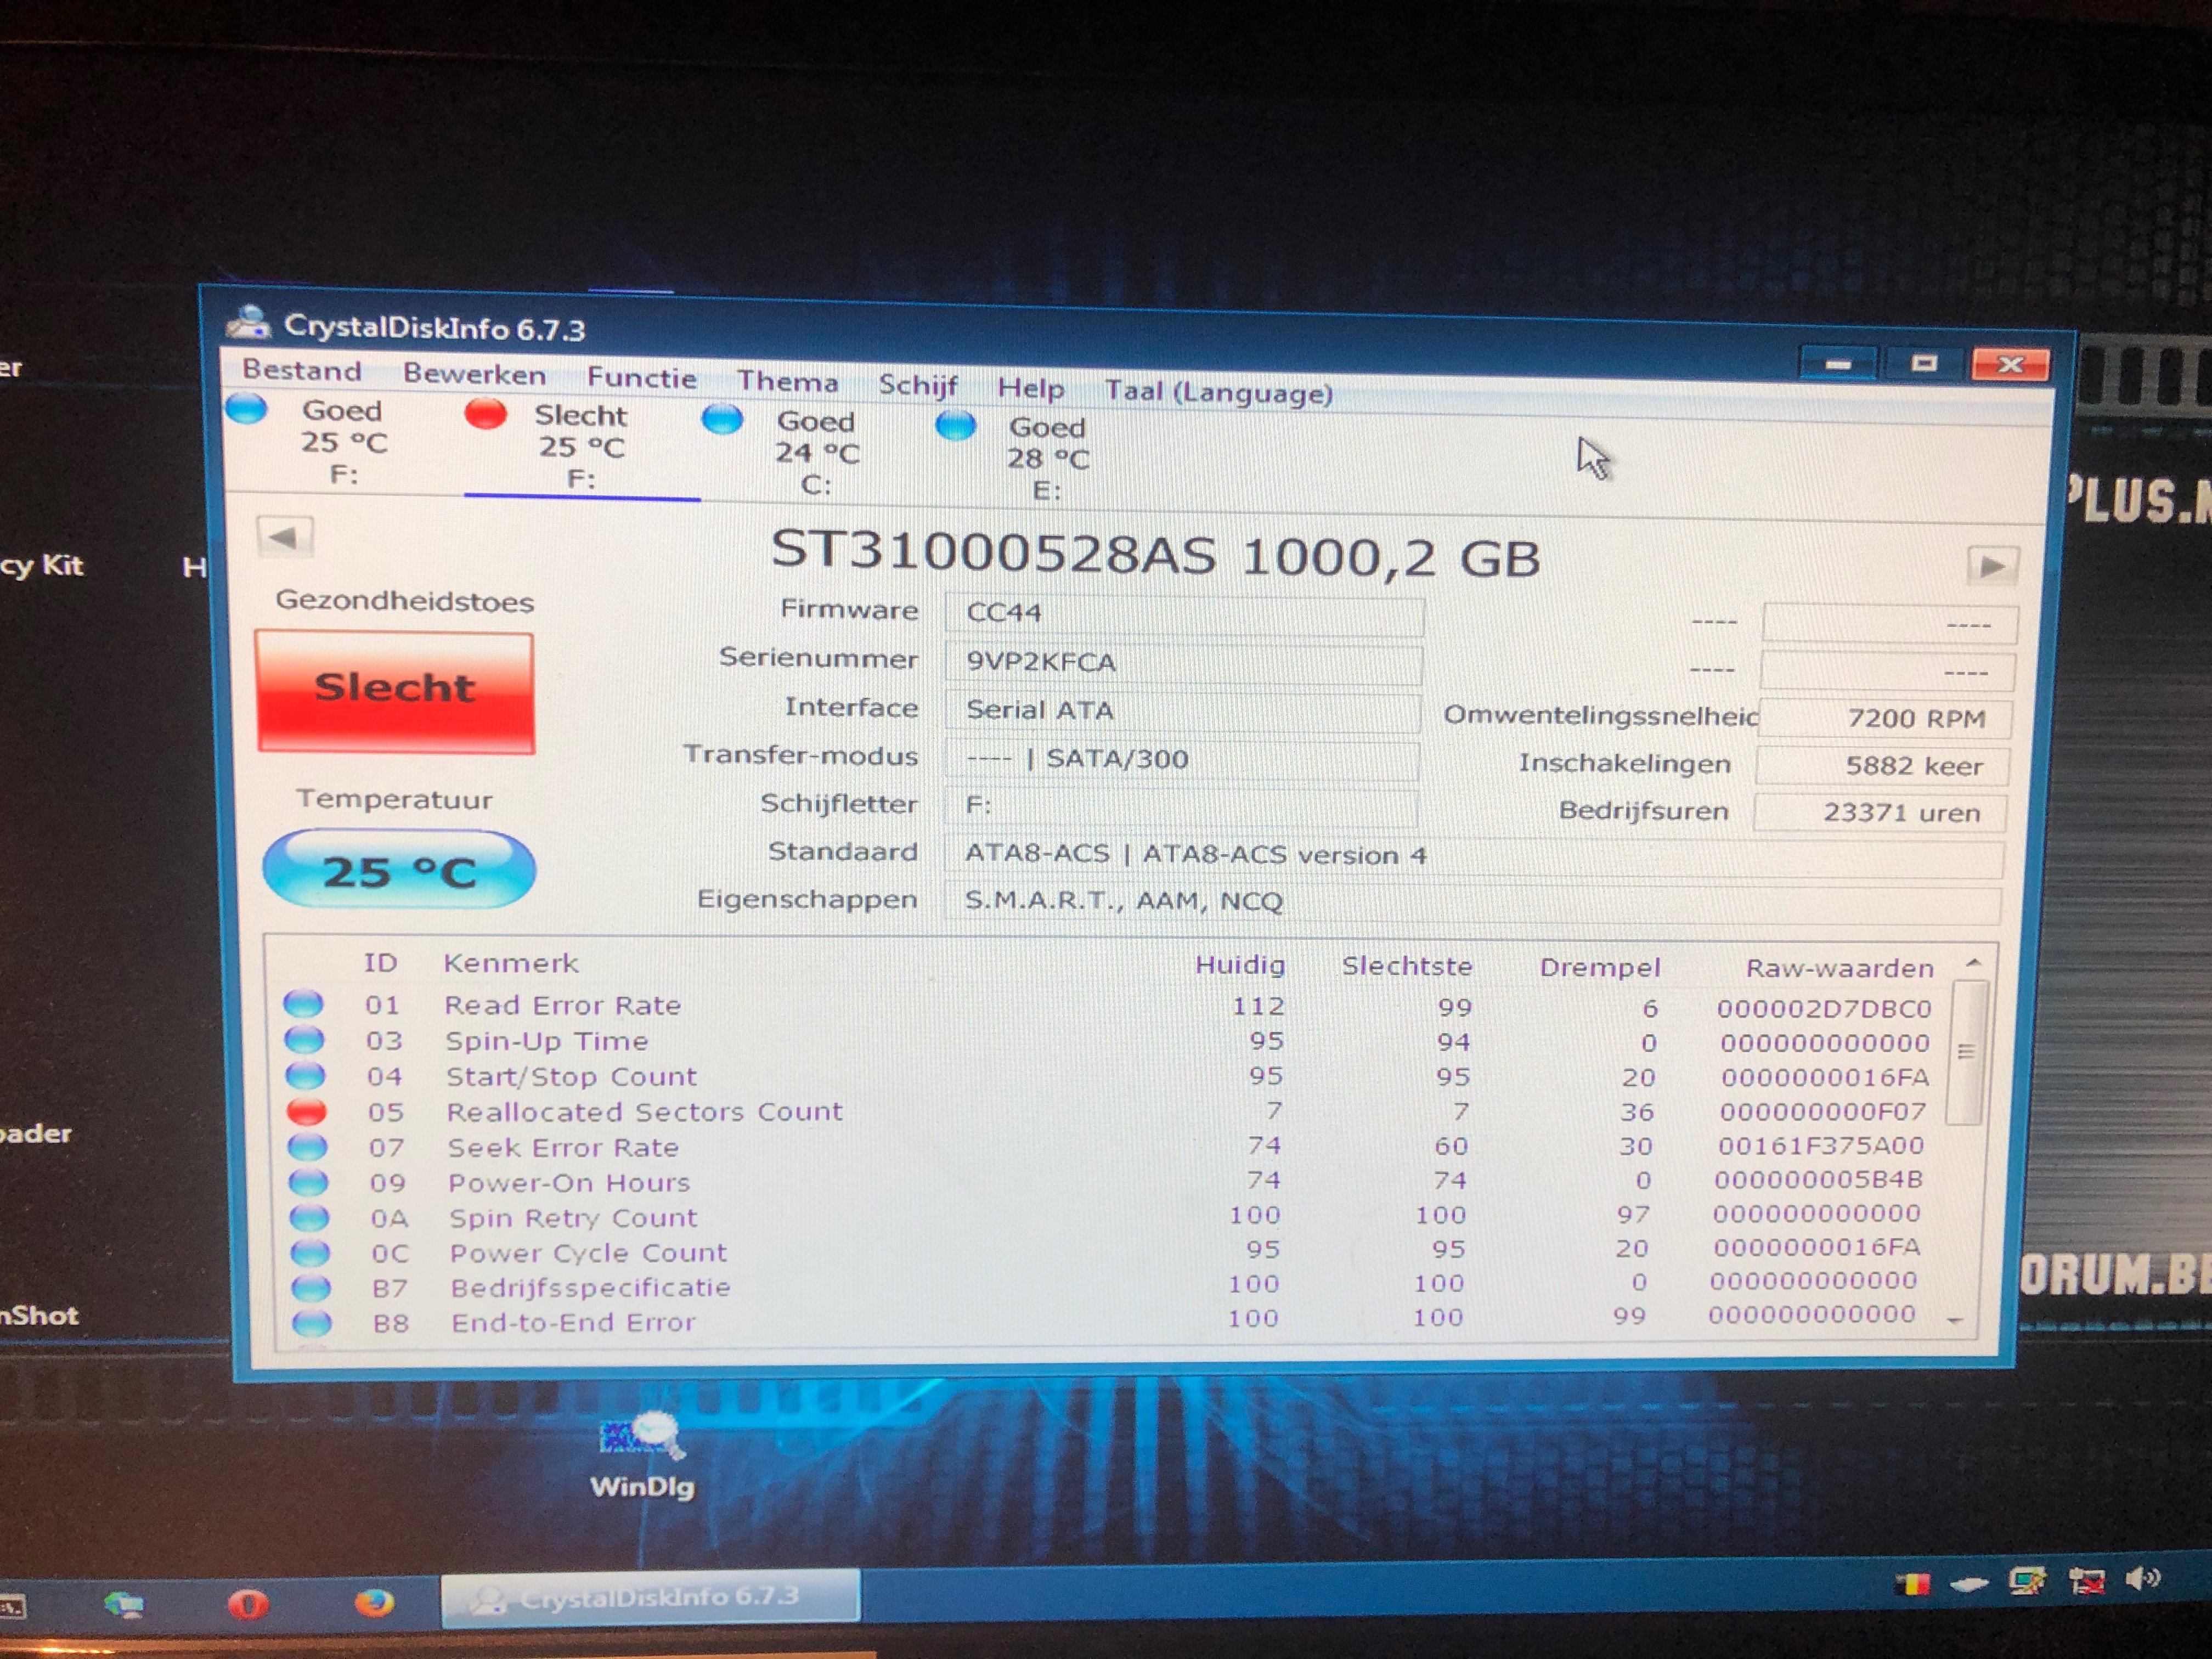The width and height of the screenshot is (2212, 1659).
Task: Click the Serienummer field 9VP2KFCA
Action: tap(1183, 663)
